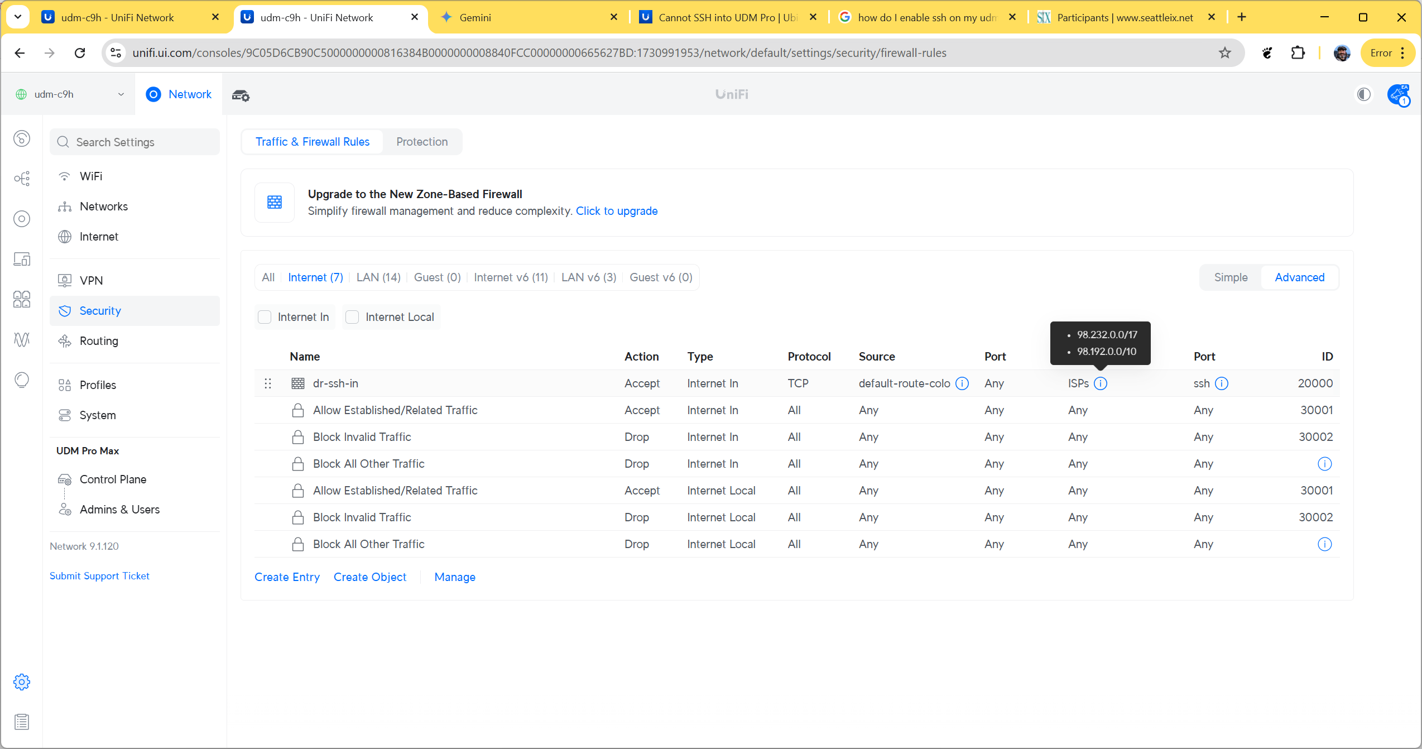Switch to the Protection tab

pos(422,142)
